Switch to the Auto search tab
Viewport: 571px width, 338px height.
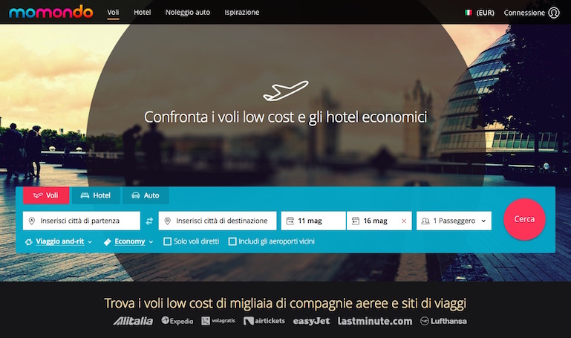coord(146,195)
